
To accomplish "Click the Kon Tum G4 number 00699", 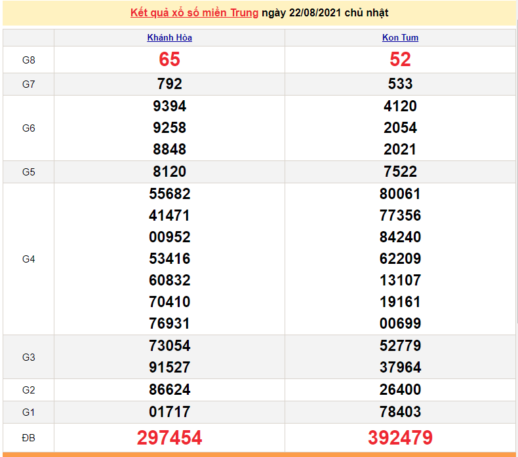I will tap(400, 323).
